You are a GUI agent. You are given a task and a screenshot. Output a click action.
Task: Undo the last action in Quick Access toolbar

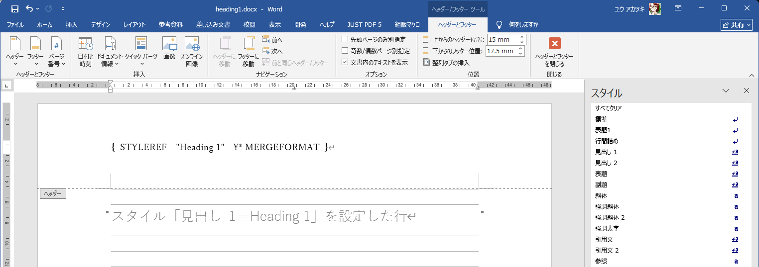pyautogui.click(x=29, y=9)
